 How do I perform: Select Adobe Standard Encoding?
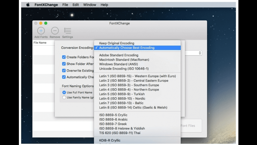137,55
